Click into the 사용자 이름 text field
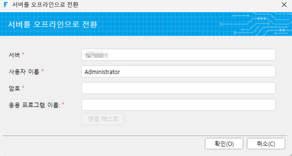The image size is (292, 156). tap(178, 71)
